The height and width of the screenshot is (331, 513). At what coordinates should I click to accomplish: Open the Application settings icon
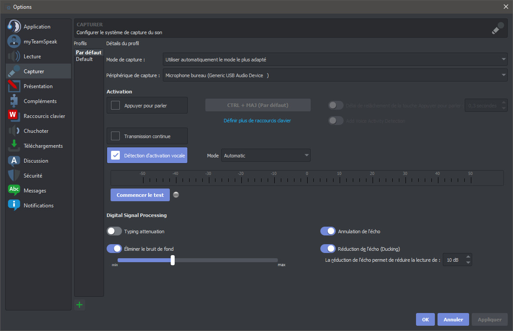(x=14, y=26)
